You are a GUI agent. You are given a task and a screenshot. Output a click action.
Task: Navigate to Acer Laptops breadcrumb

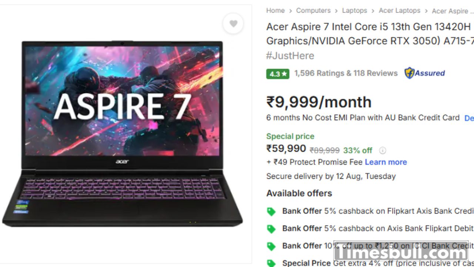[400, 10]
